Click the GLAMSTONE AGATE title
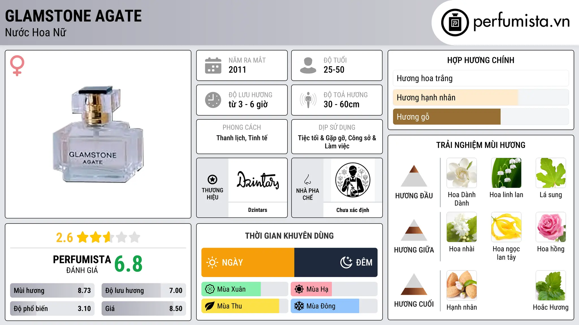Screen dimensions: 579x325 click(73, 16)
